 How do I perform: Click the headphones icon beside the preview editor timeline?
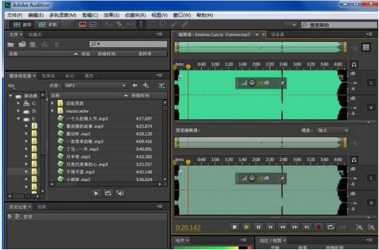coord(354,160)
